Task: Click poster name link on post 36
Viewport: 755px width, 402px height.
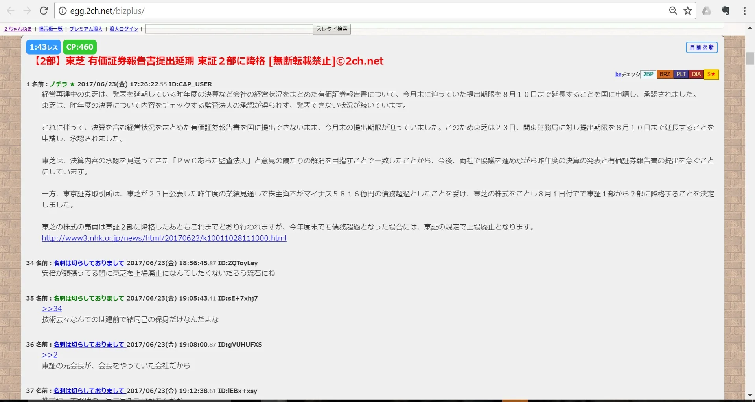Action: [89, 345]
